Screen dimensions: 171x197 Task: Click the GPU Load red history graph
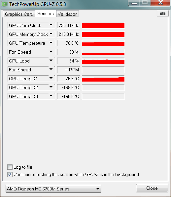click(x=103, y=61)
